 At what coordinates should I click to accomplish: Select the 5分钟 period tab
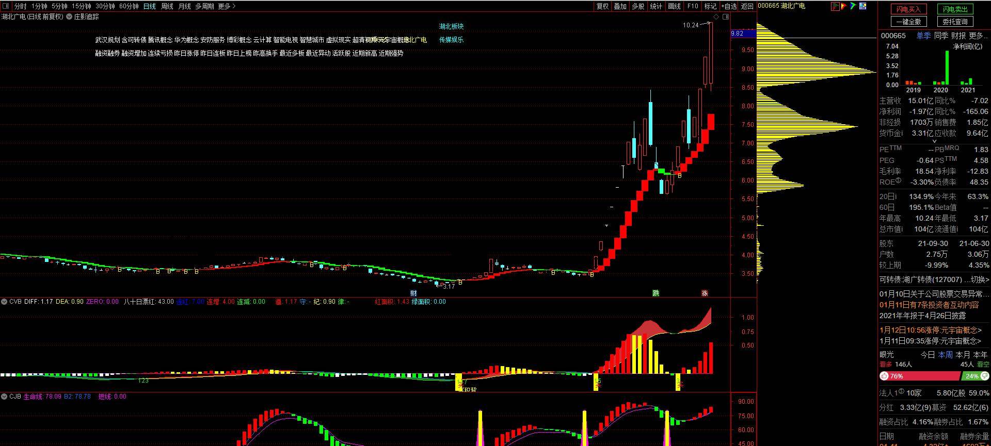point(59,6)
